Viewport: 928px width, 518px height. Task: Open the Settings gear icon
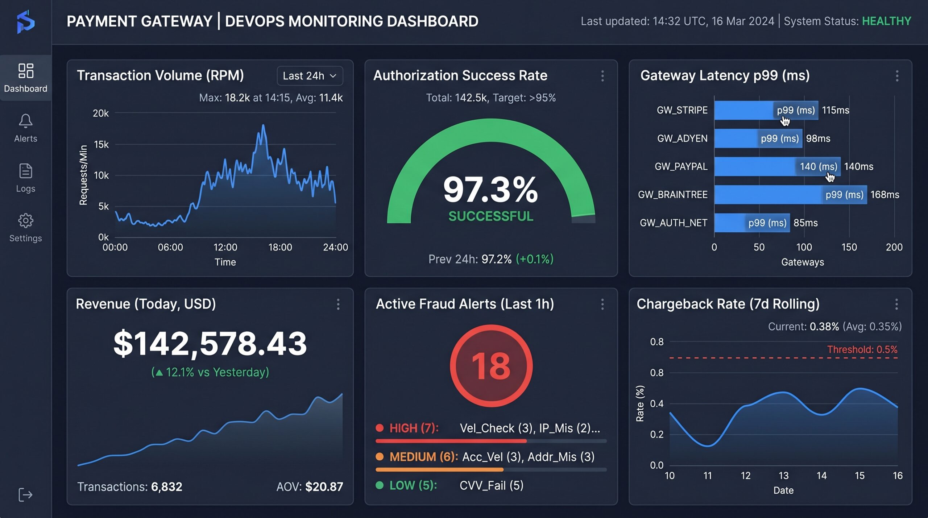(26, 220)
